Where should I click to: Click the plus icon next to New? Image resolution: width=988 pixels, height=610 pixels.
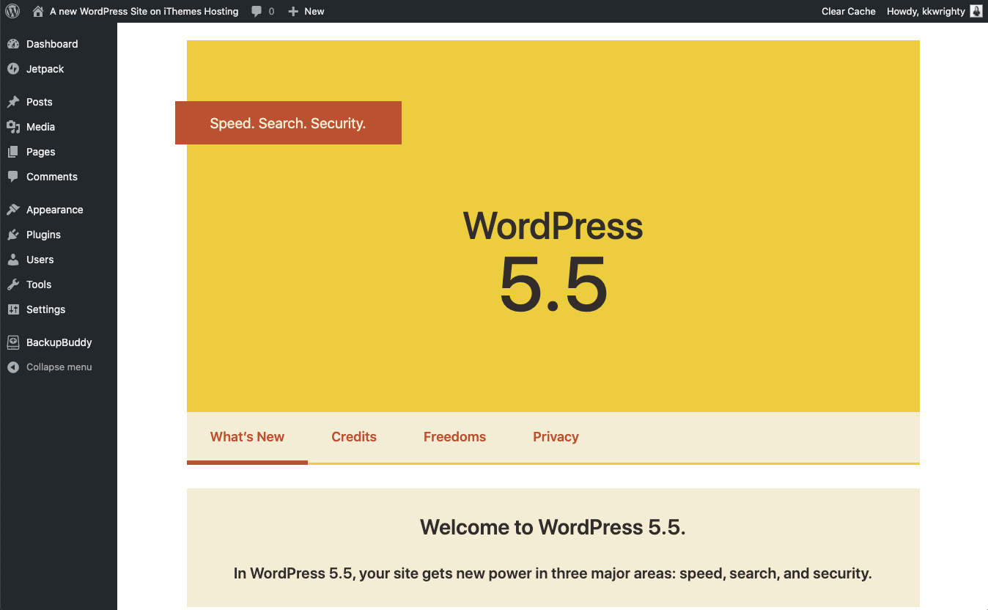pyautogui.click(x=293, y=12)
